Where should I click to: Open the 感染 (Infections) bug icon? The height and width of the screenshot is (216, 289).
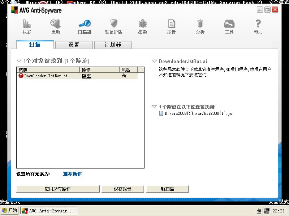(x=142, y=24)
